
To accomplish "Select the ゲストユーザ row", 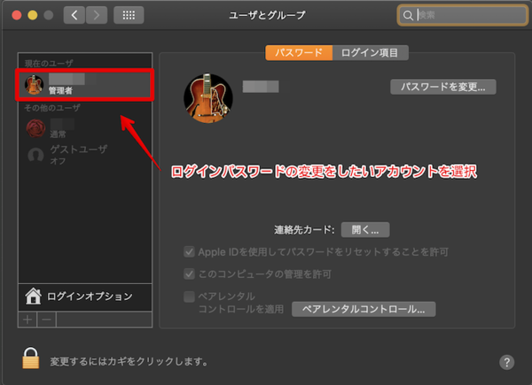I will coord(85,155).
